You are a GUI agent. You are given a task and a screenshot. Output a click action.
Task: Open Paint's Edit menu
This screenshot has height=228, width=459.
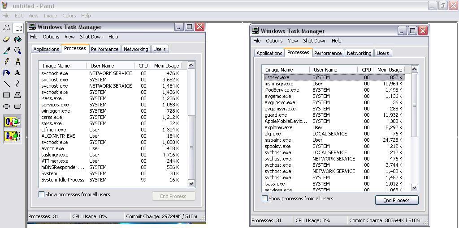click(x=19, y=16)
